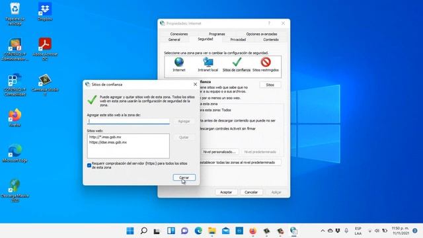Select the Microsoft Edge desktop shortcut
The height and width of the screenshot is (238, 423).
[15, 153]
